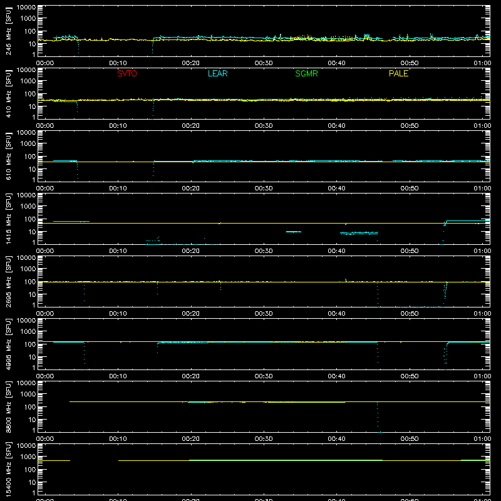Select the 15400 MHz [SFU] axis label
The height and width of the screenshot is (501, 501).
[9, 469]
